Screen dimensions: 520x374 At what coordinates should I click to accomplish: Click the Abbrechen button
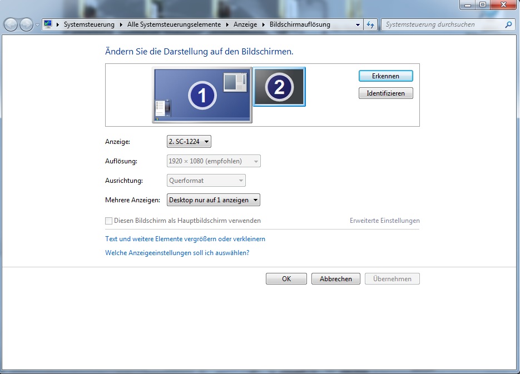(x=335, y=279)
